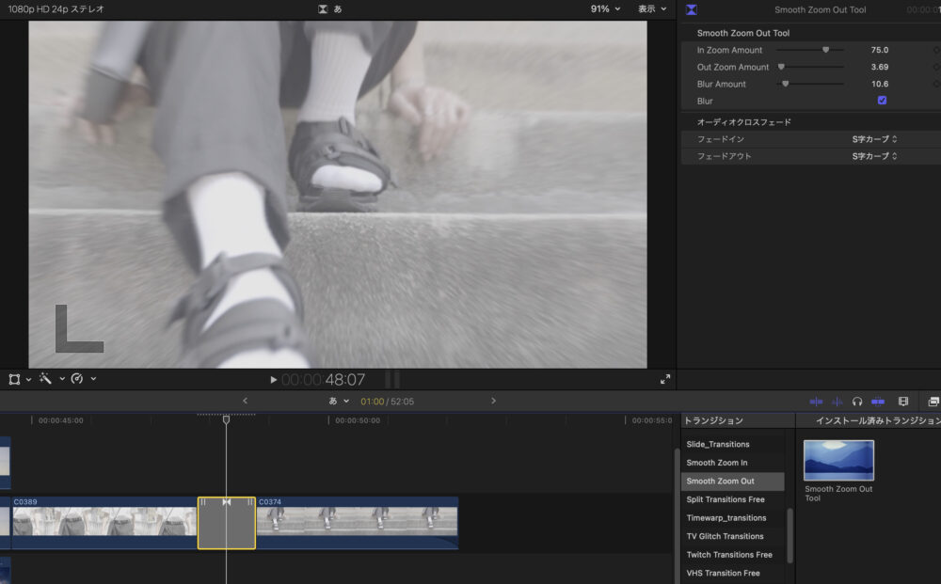Toggle skimming icon in timeline toolbar
The height and width of the screenshot is (584, 941).
[x=816, y=402]
